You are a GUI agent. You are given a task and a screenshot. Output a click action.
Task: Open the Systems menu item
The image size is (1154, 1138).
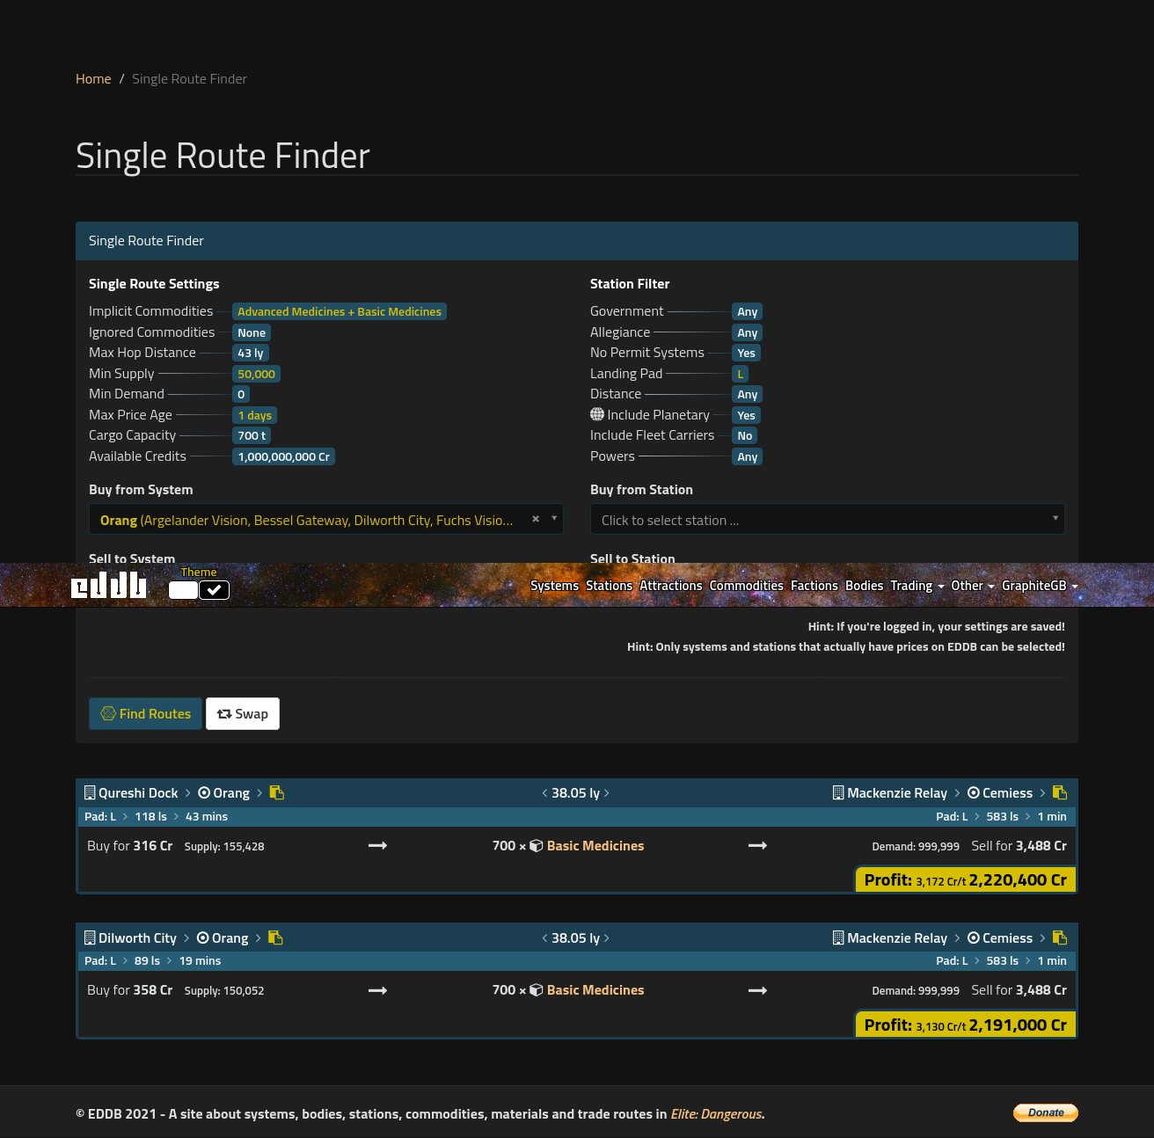[554, 586]
